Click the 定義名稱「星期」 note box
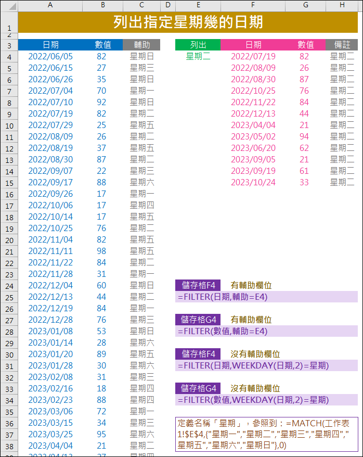This screenshot has height=457, width=363. (x=266, y=434)
